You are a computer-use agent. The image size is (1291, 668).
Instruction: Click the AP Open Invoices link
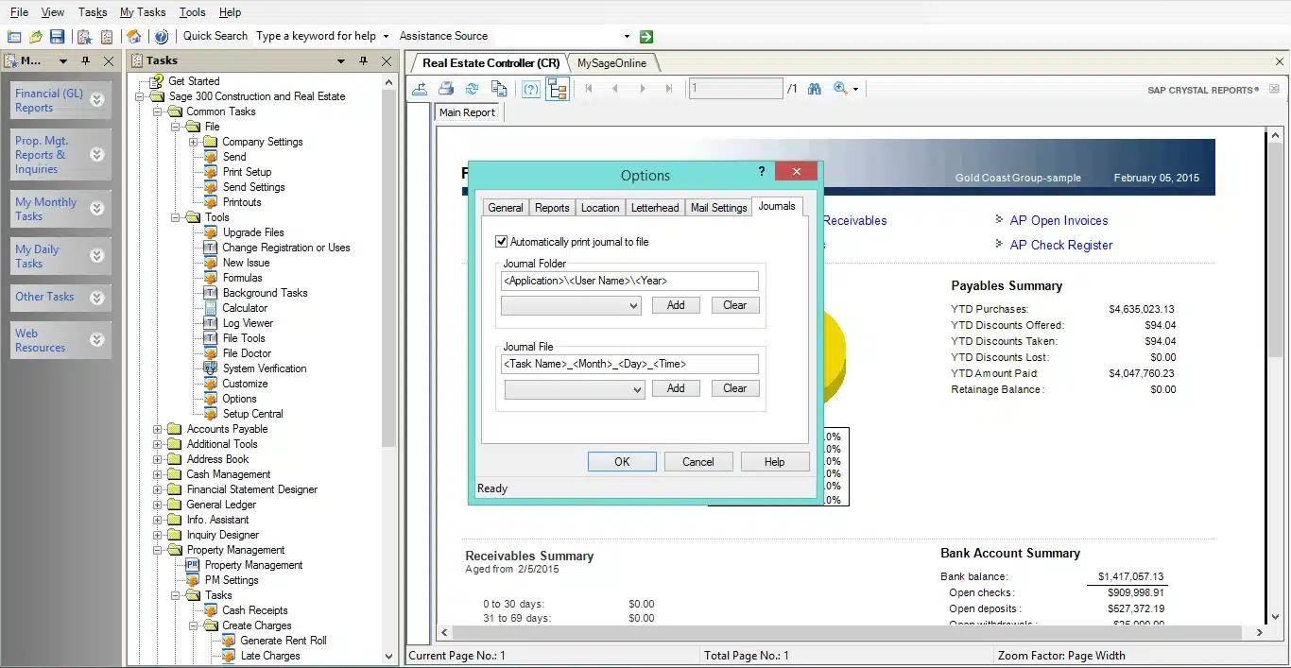[1059, 220]
